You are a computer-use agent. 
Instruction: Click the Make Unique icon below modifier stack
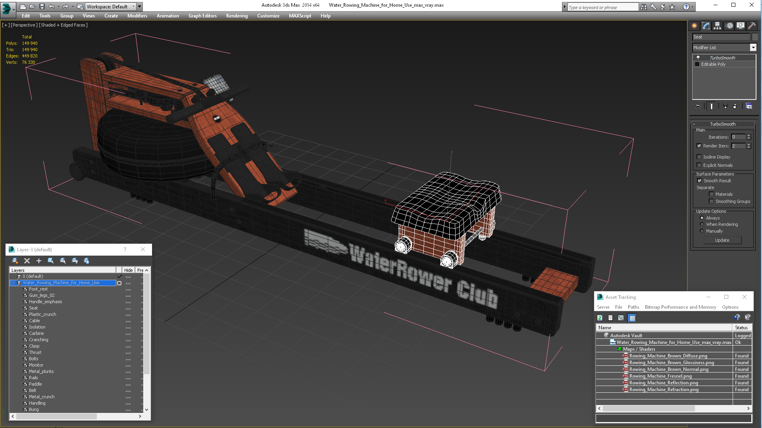click(x=725, y=106)
